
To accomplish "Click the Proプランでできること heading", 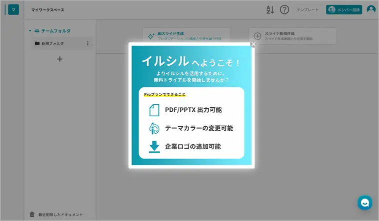I will (x=165, y=94).
